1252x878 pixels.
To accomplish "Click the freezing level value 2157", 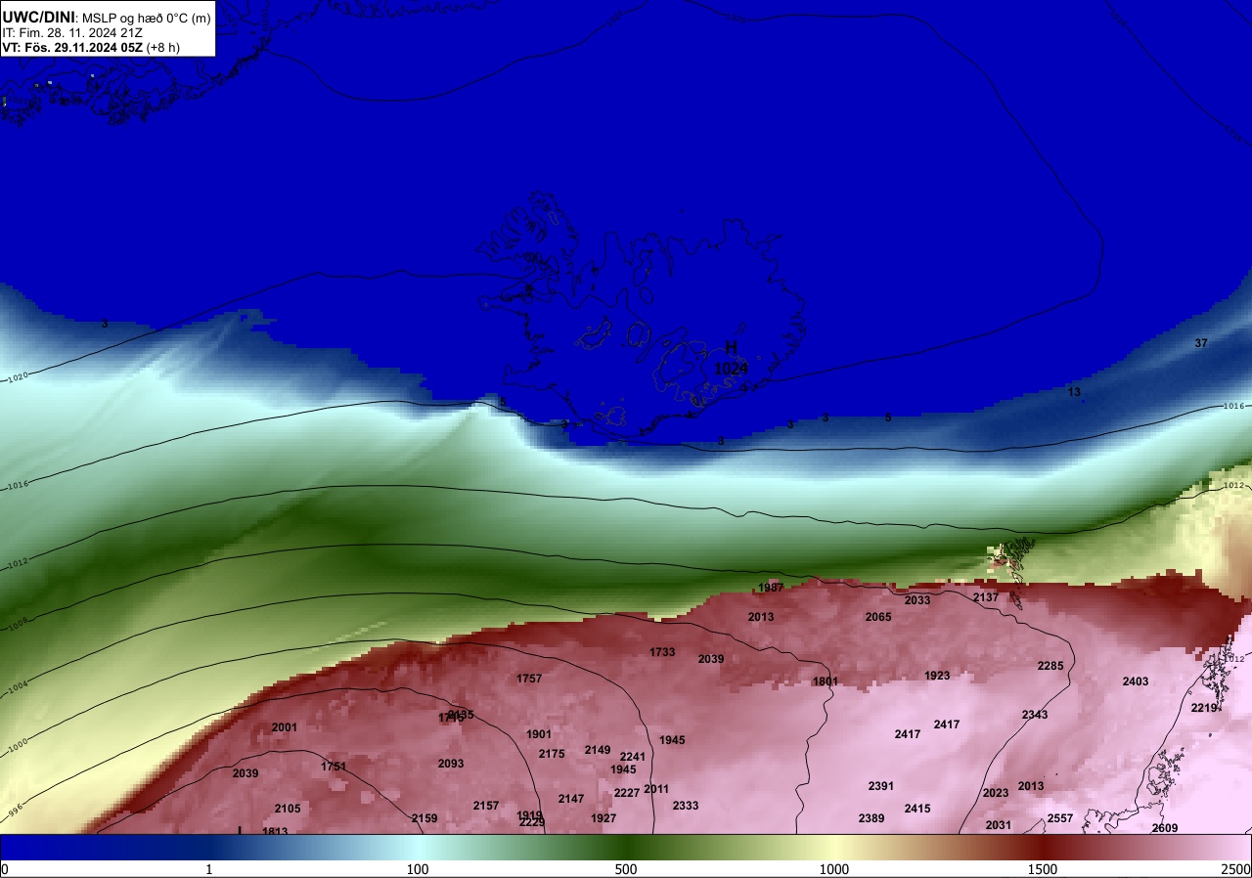I will (486, 806).
